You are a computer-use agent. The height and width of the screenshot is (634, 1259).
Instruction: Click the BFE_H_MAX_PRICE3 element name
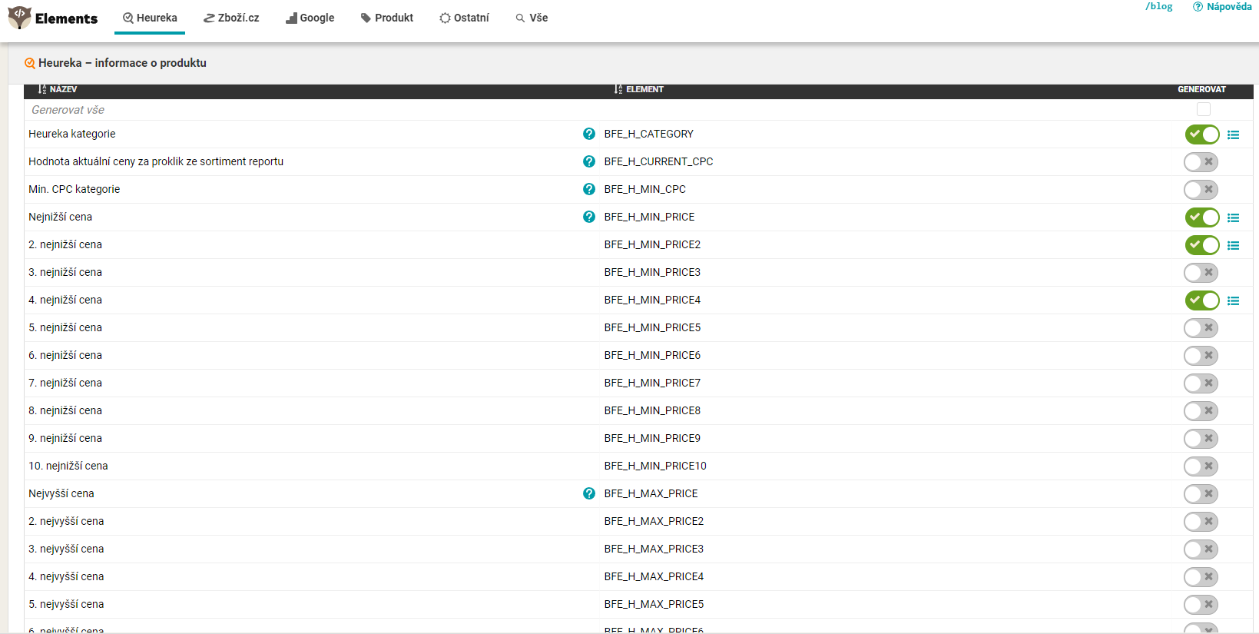[654, 549]
